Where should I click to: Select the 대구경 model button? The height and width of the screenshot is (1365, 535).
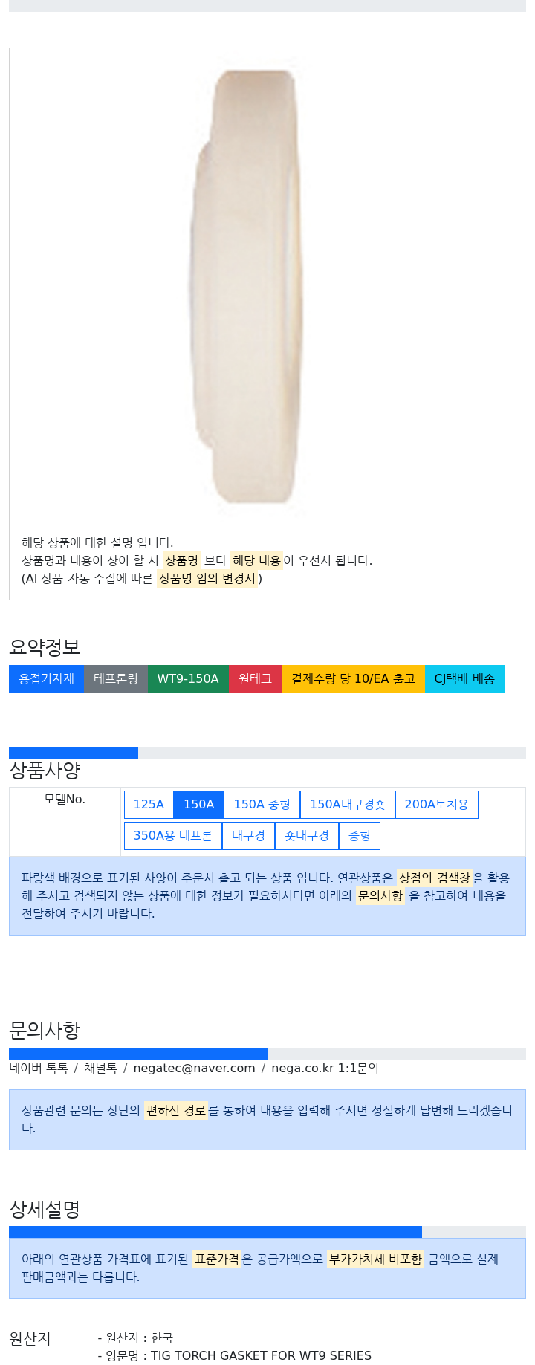(x=248, y=836)
